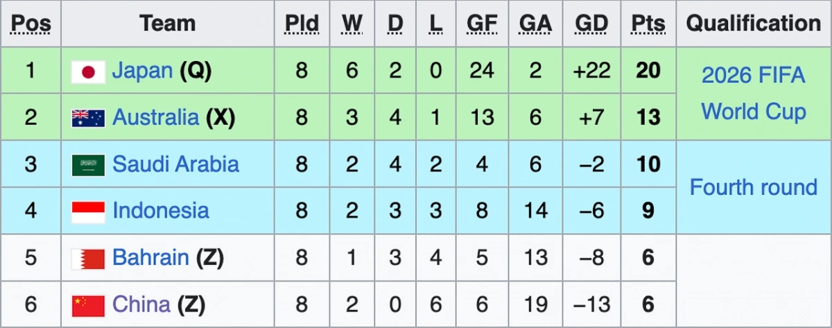Click the GA column header abbreviation
This screenshot has width=832, height=328.
click(535, 24)
